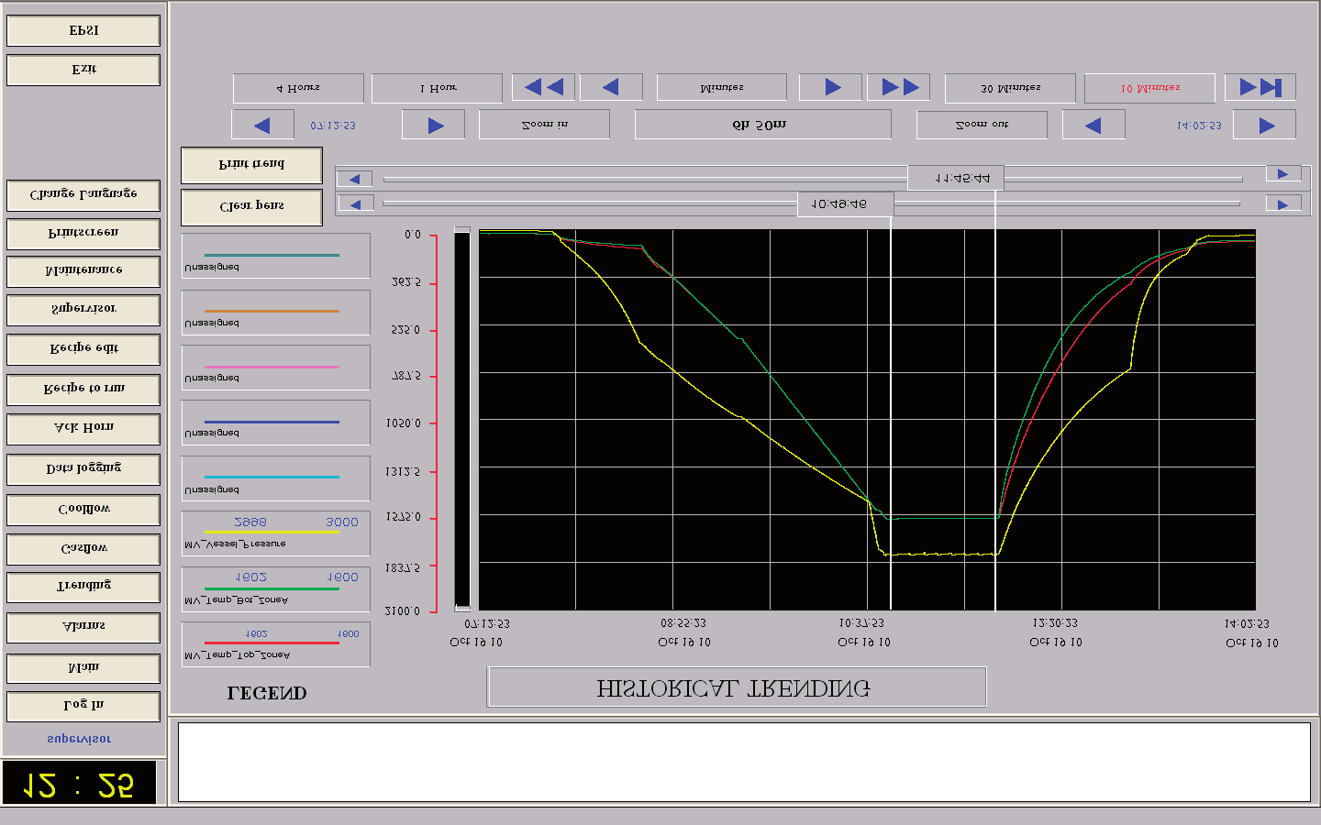Image resolution: width=1321 pixels, height=825 pixels.
Task: Open Recipe to run
Action: (x=83, y=390)
